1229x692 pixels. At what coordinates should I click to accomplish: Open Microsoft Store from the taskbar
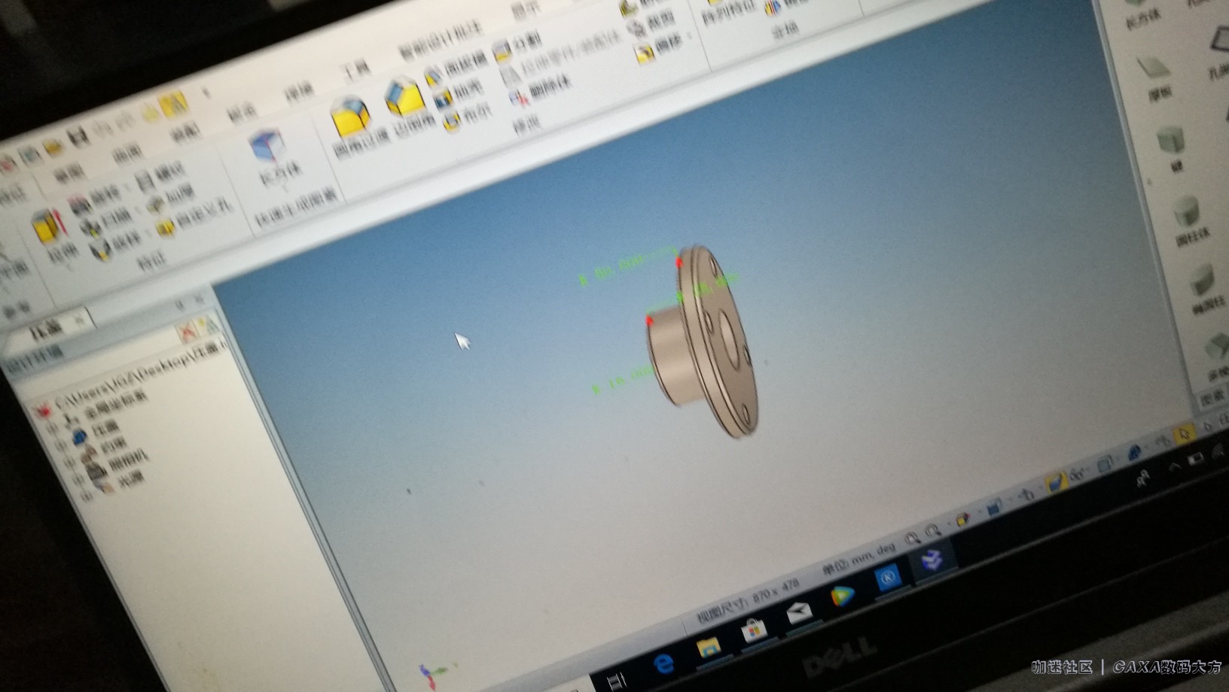(x=753, y=630)
